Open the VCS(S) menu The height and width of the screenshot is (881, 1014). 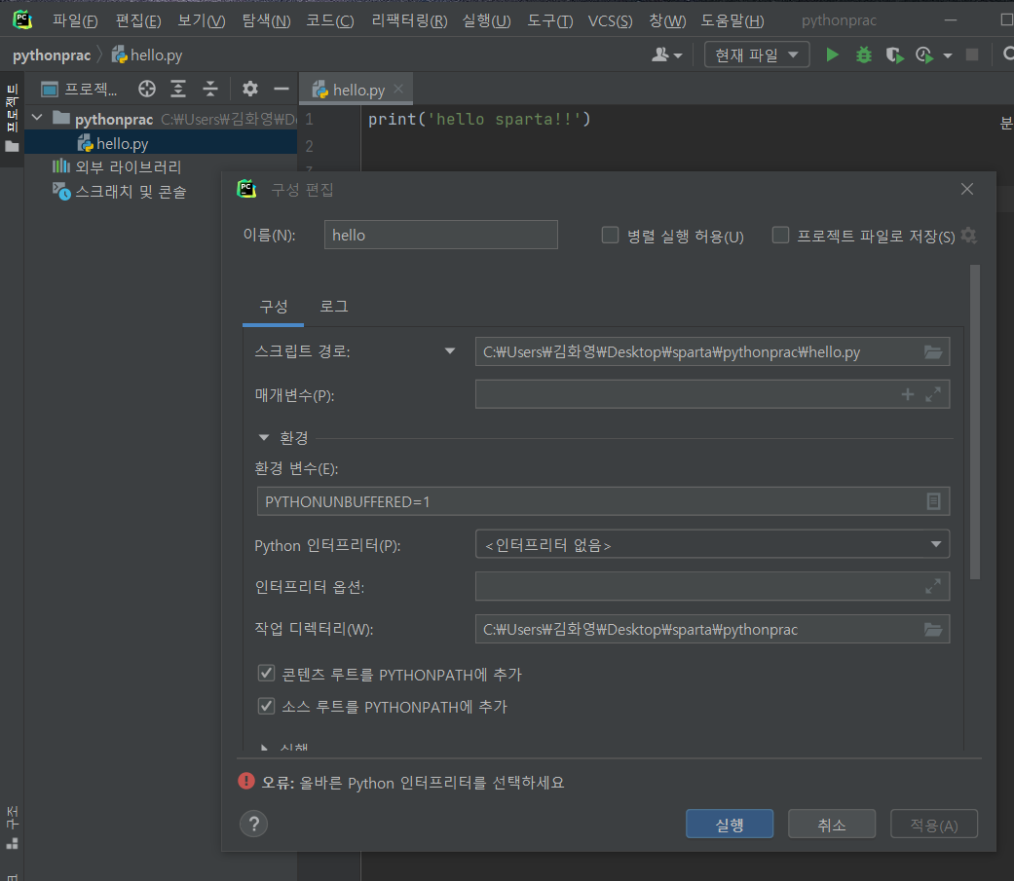610,20
